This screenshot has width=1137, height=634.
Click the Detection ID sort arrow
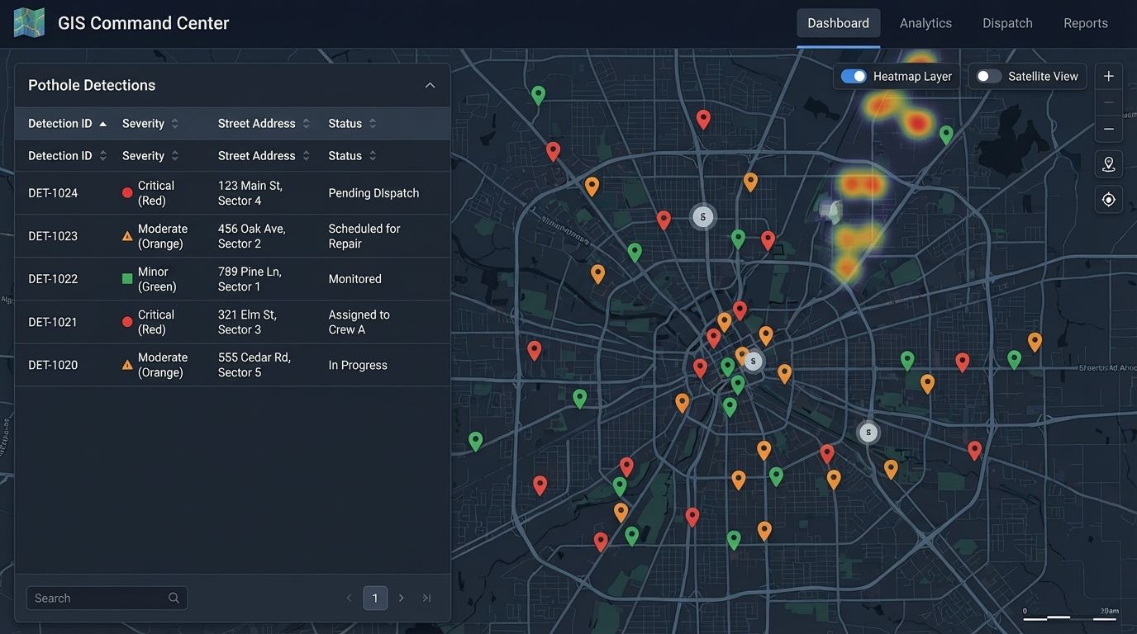(x=102, y=122)
